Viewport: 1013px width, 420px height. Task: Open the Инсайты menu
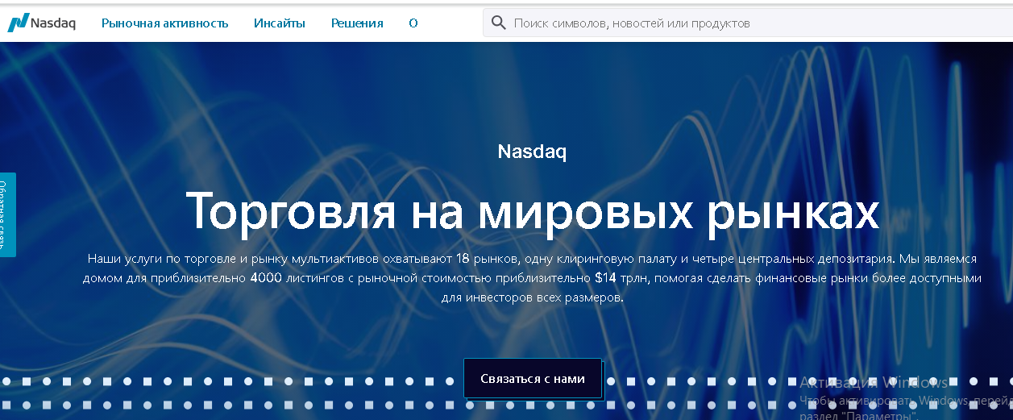coord(280,23)
